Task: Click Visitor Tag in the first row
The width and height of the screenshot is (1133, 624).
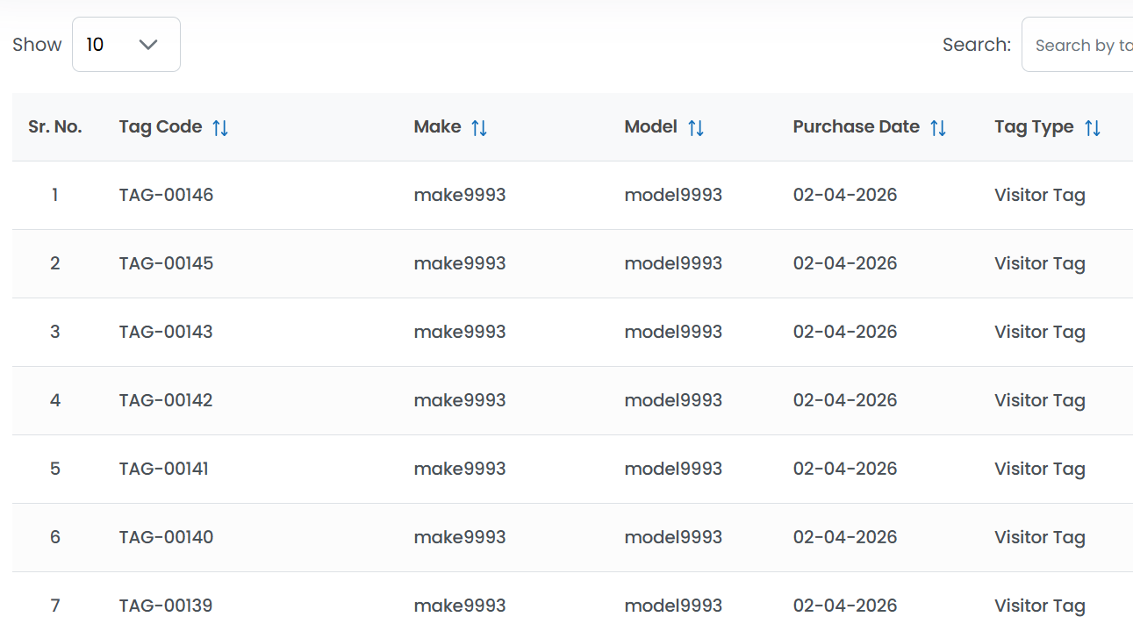Action: pyautogui.click(x=1039, y=195)
